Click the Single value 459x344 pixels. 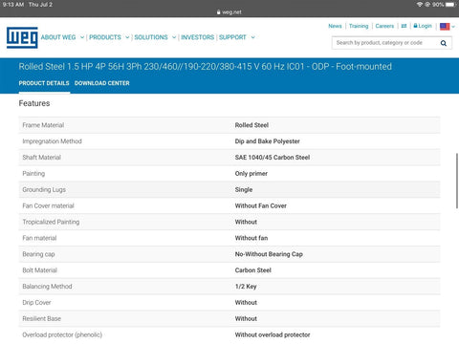point(244,190)
